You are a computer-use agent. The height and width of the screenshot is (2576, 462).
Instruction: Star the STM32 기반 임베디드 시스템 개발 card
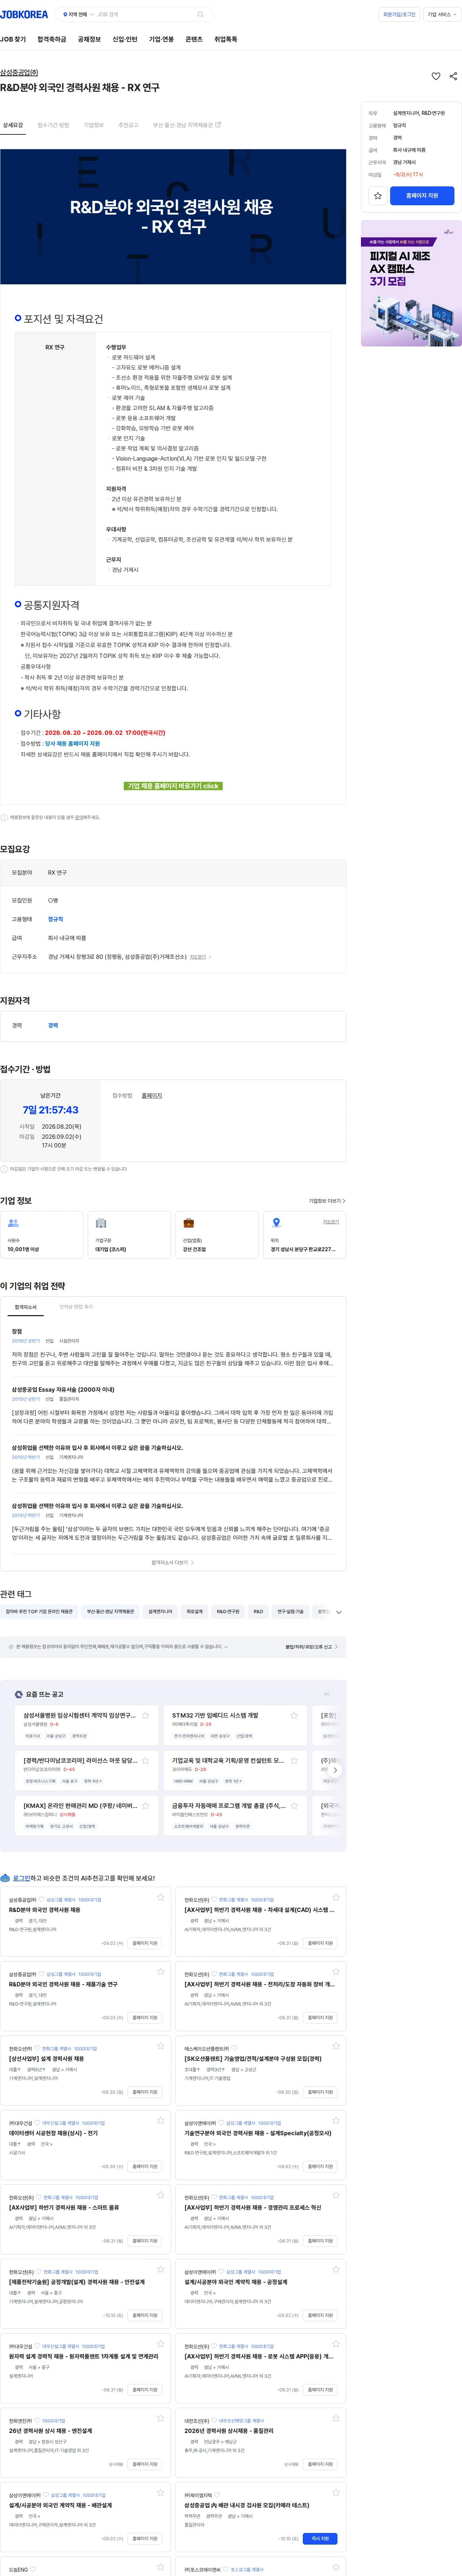(294, 1715)
